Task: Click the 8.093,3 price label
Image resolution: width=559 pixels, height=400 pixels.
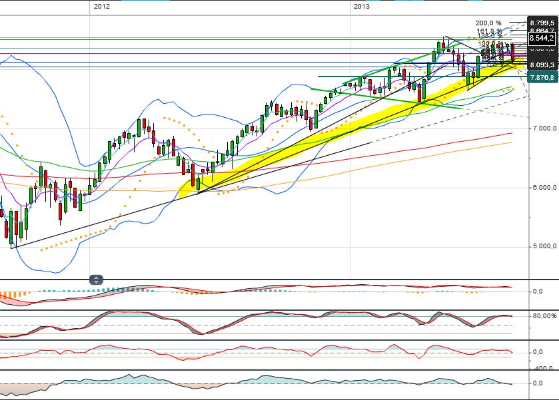Action: point(542,65)
